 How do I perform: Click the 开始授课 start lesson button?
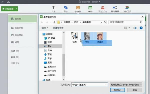(x=8, y=9)
